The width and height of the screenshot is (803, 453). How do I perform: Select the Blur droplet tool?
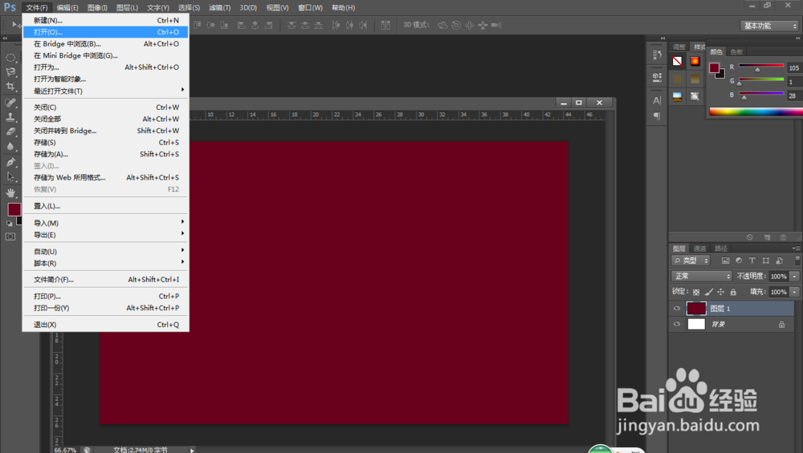(10, 146)
